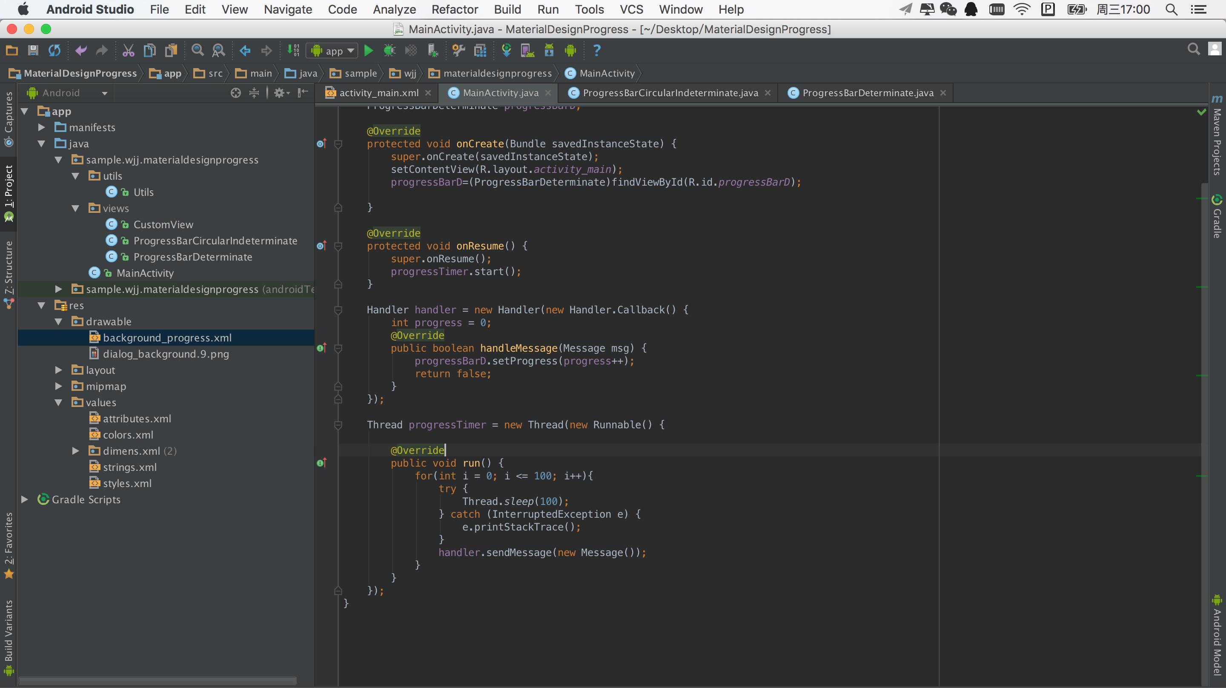The image size is (1226, 688).
Task: Click the Undo arrow icon
Action: pyautogui.click(x=80, y=51)
